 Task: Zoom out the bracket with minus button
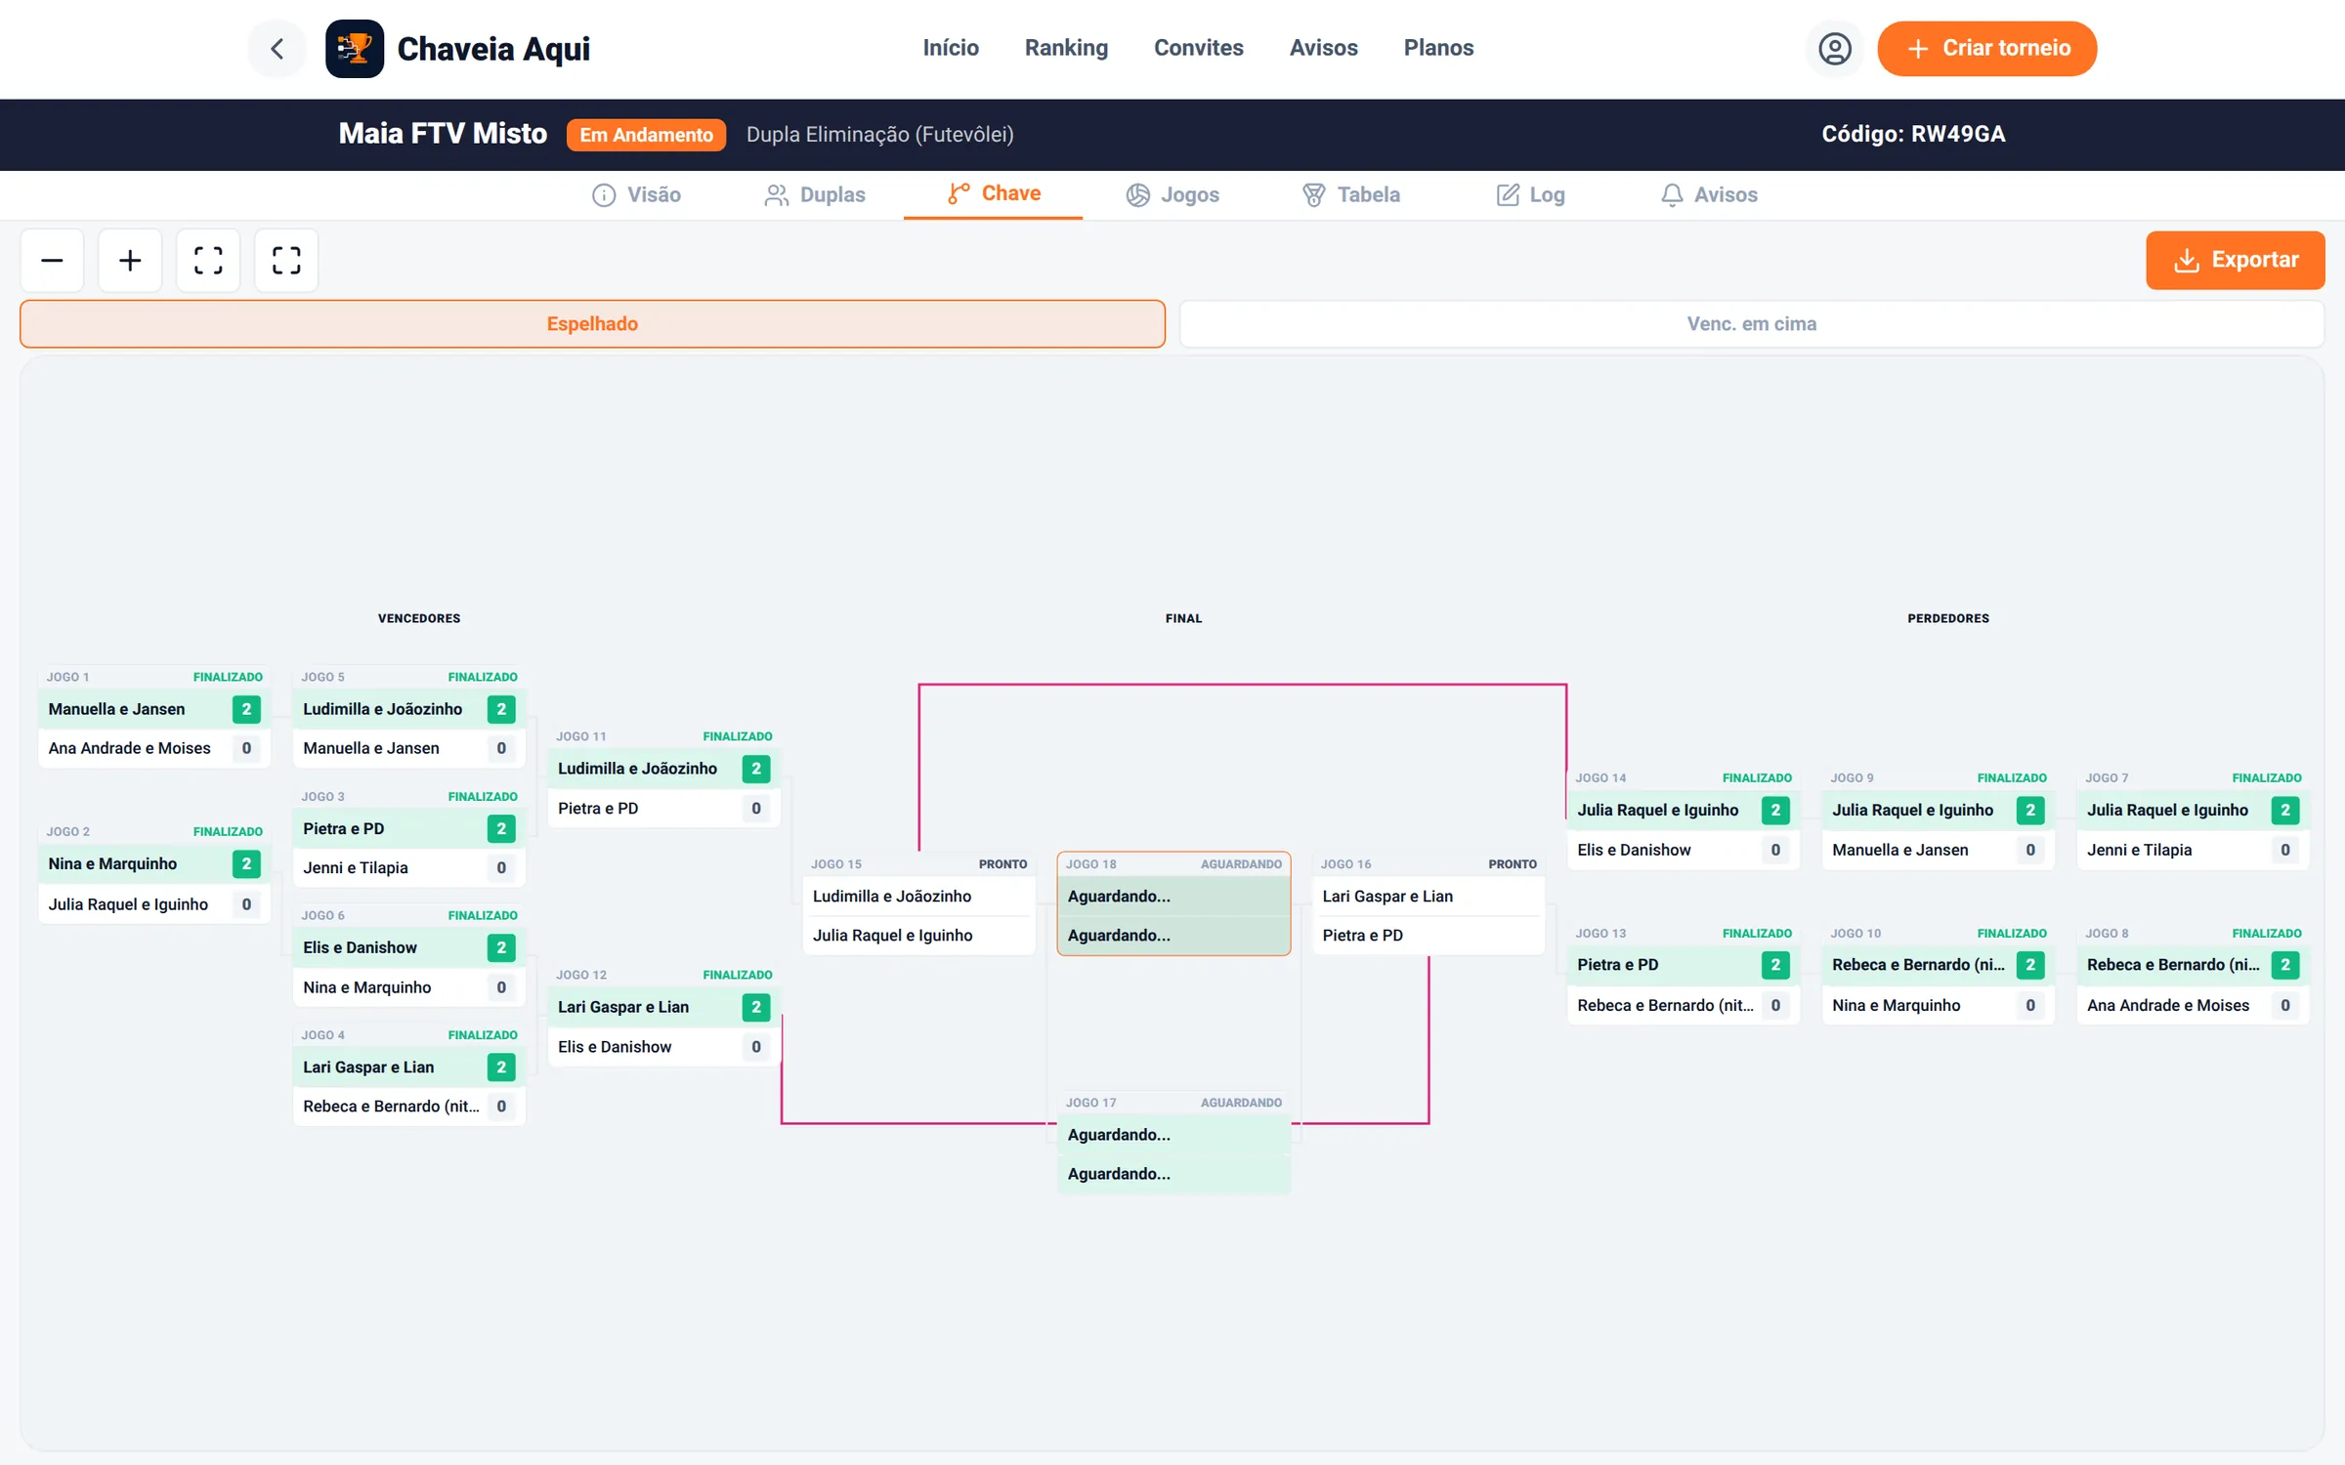click(x=52, y=260)
